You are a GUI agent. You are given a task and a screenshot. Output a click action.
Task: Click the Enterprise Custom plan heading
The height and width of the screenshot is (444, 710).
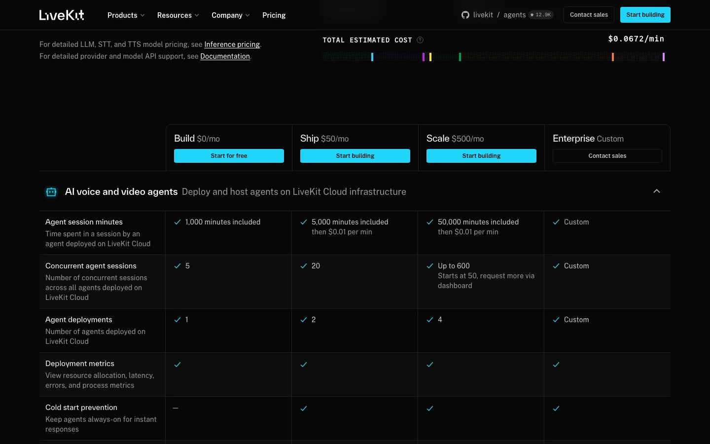(588, 139)
